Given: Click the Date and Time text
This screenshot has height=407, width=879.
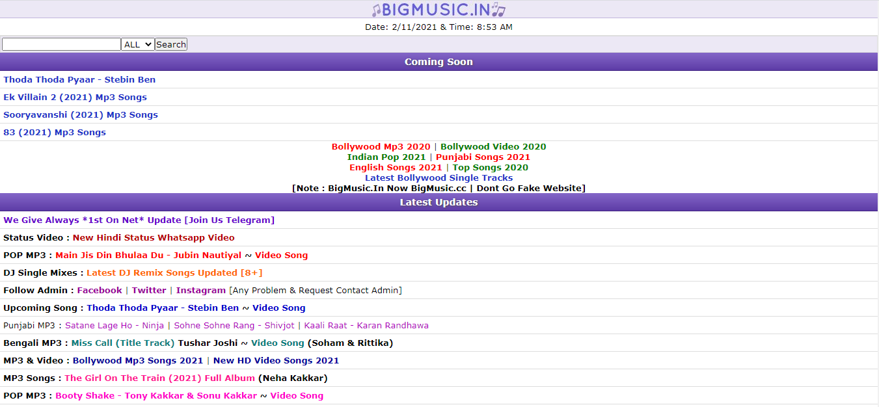Looking at the screenshot, I should [439, 27].
